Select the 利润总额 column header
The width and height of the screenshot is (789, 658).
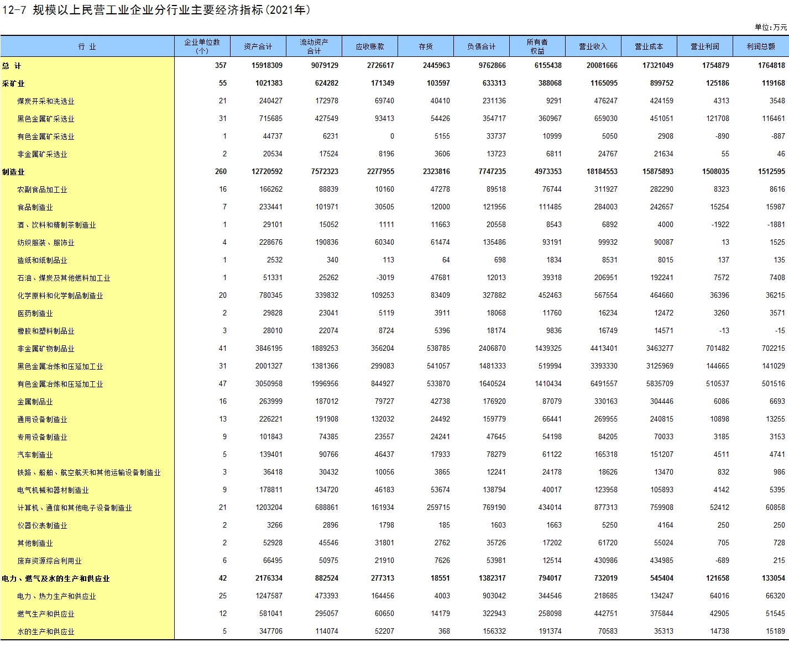(x=761, y=46)
